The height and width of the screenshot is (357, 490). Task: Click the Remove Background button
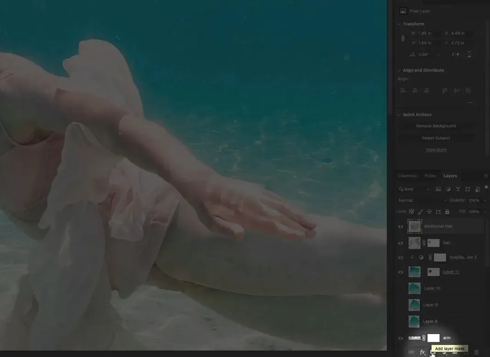pos(436,126)
